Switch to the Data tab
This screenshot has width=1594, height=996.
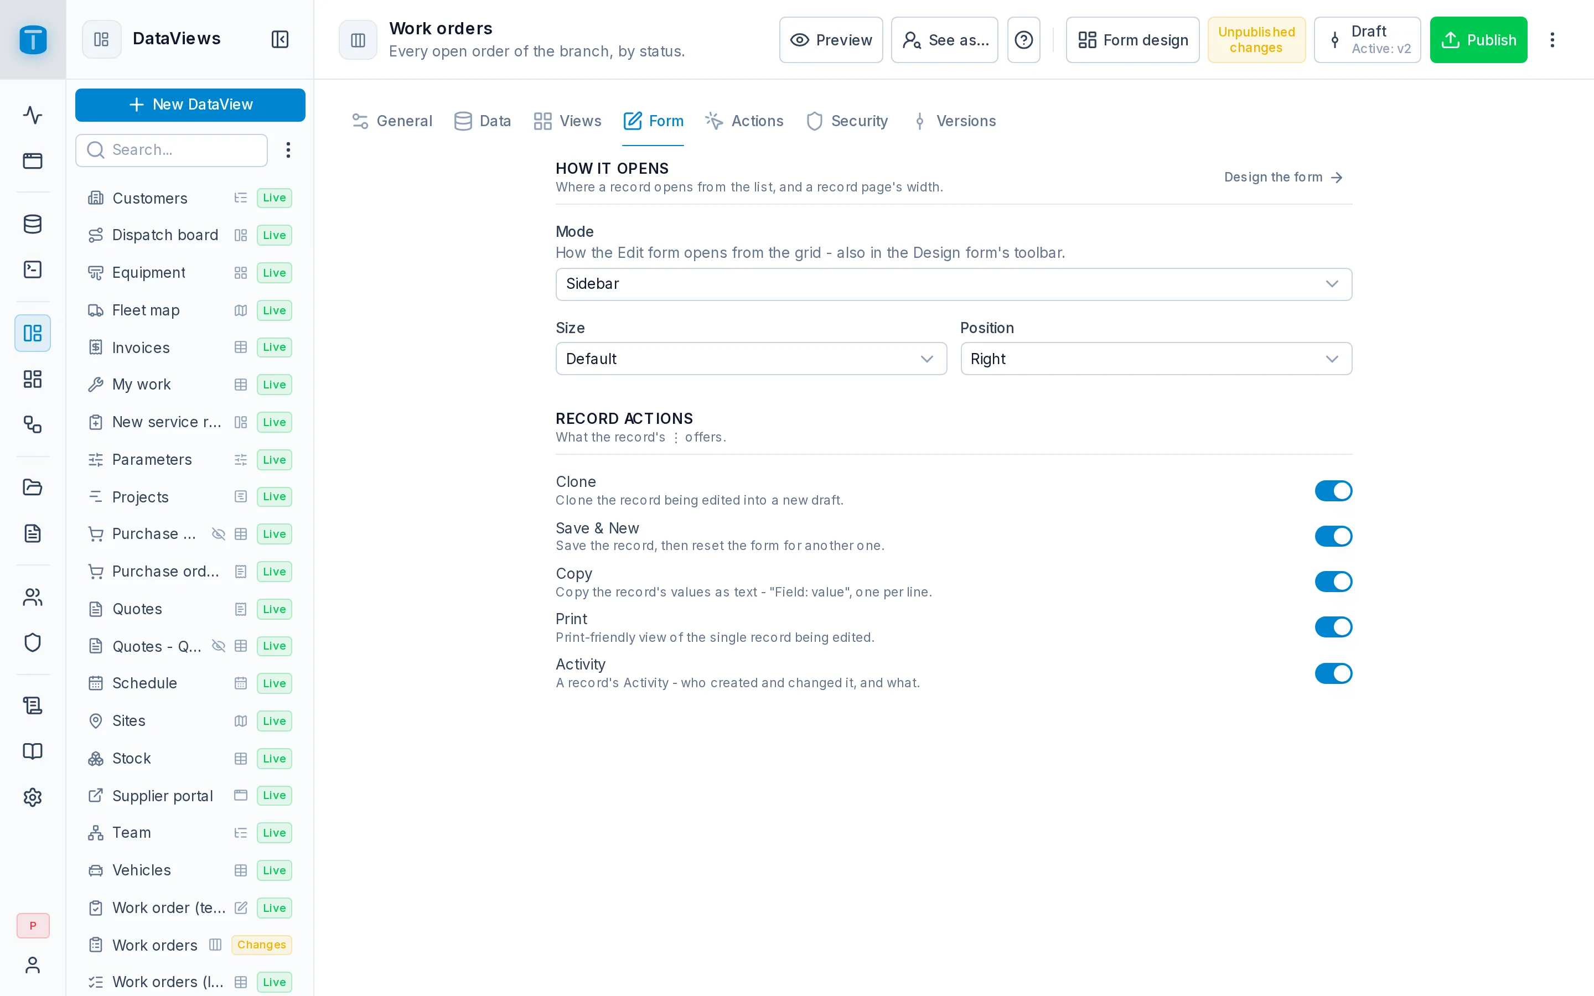(483, 121)
